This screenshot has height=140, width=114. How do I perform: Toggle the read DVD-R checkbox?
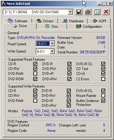coord(69,64)
